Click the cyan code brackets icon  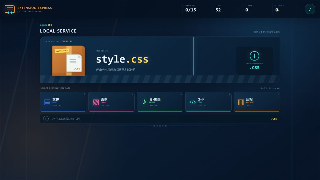(x=193, y=102)
